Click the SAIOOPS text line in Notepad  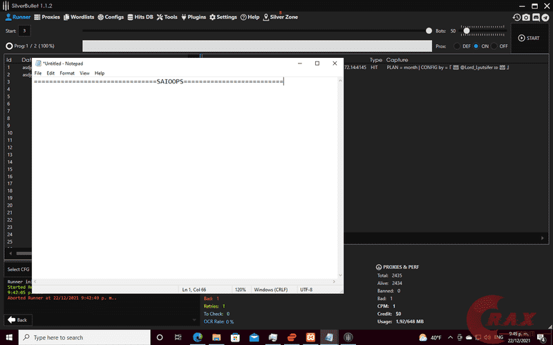tap(159, 81)
